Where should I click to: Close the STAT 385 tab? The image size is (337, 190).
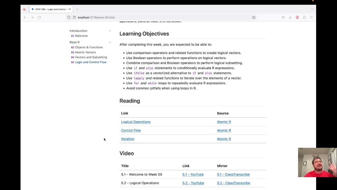pyautogui.click(x=70, y=9)
